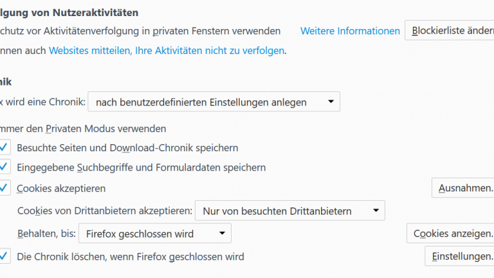Open the cookie 'Ausnahmen...' button
Viewport: 494px width, 278px height.
[x=463, y=189]
